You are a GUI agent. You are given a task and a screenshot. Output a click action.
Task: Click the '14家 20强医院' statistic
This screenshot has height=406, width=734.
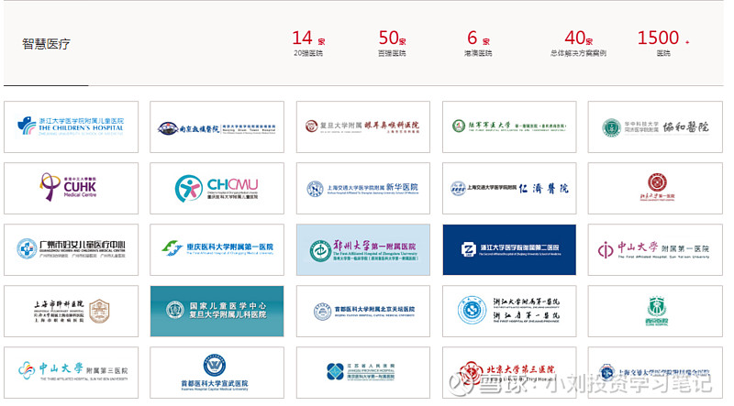click(x=308, y=43)
